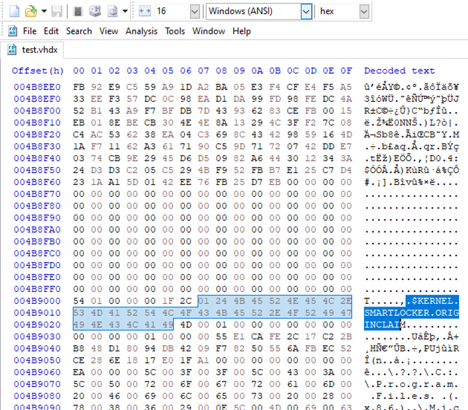Image resolution: width=468 pixels, height=410 pixels.
Task: Click offset label 004B8F60
Action: coord(37,182)
